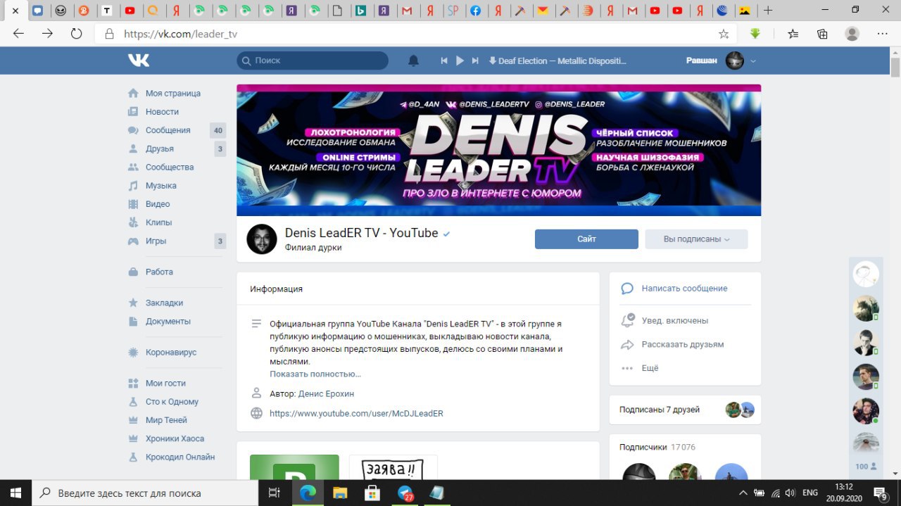Open Видео section
The width and height of the screenshot is (901, 506).
tap(158, 204)
